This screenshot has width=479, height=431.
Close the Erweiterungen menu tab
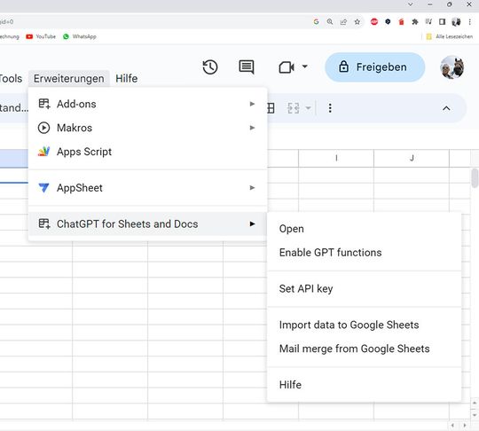68,79
